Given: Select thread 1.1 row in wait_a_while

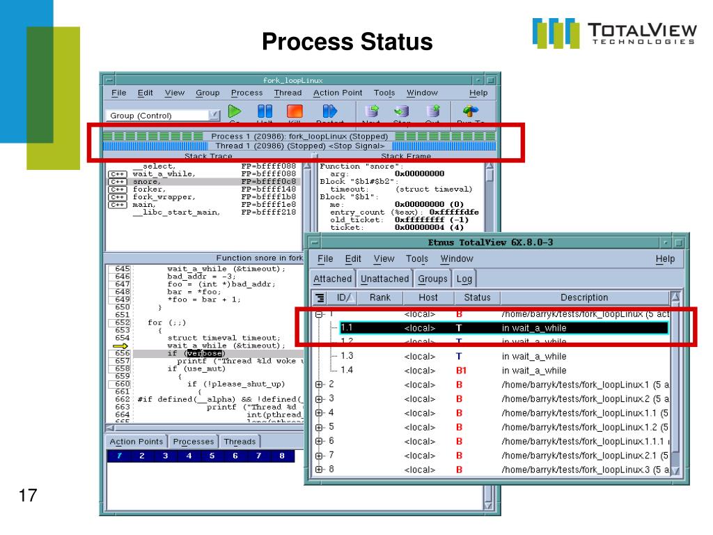Looking at the screenshot, I should point(504,328).
